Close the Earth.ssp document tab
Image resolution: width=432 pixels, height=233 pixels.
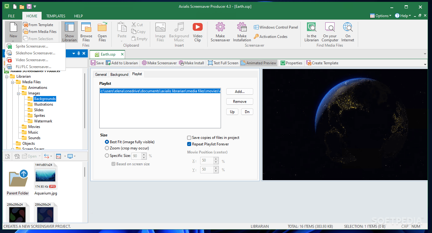(122, 54)
